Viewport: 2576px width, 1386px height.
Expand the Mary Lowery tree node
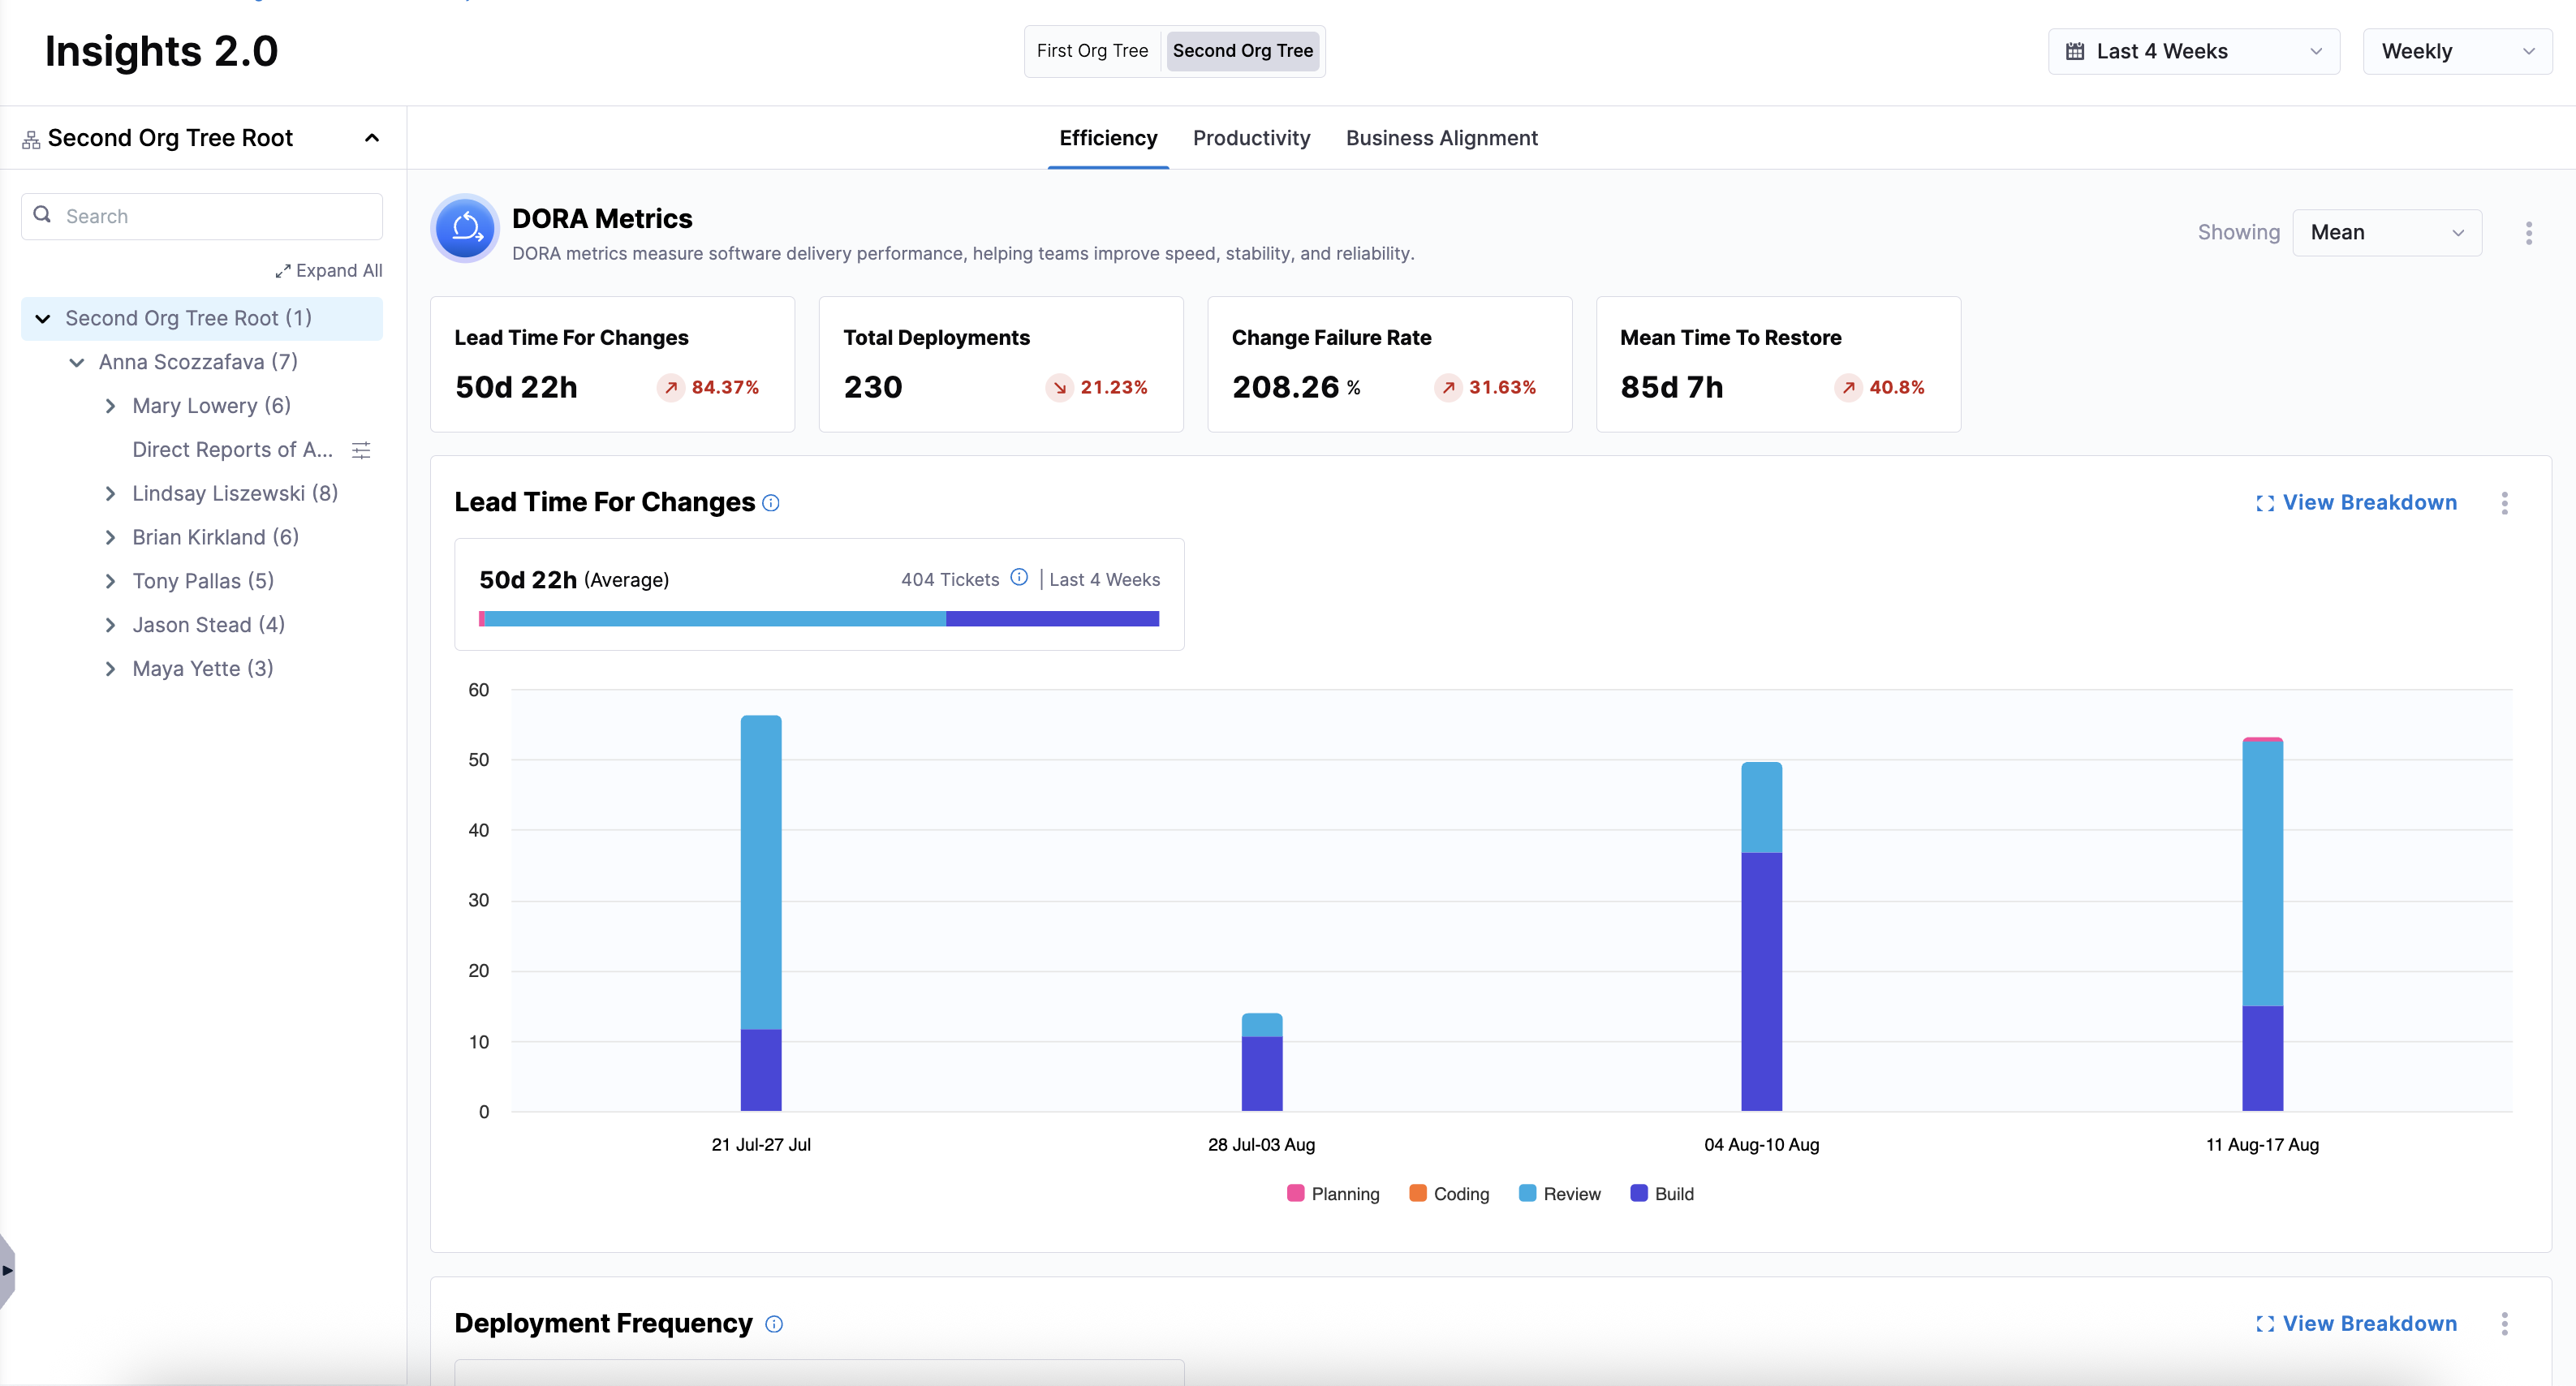pyautogui.click(x=111, y=406)
